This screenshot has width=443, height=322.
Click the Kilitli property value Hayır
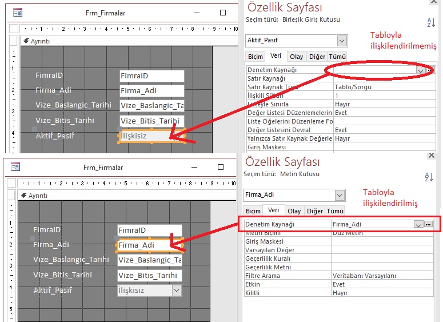tap(380, 292)
